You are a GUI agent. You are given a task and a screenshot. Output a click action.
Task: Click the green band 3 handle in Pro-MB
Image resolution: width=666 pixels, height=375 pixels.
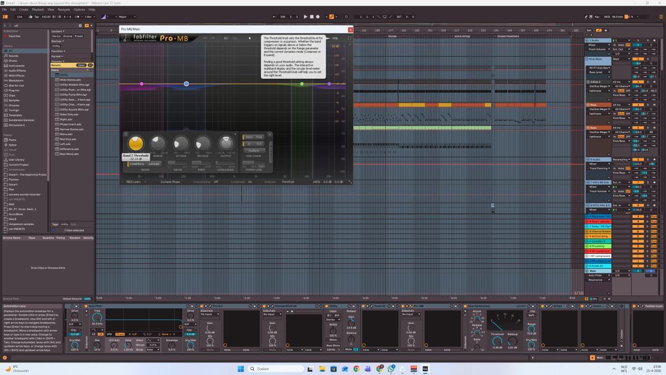(302, 84)
